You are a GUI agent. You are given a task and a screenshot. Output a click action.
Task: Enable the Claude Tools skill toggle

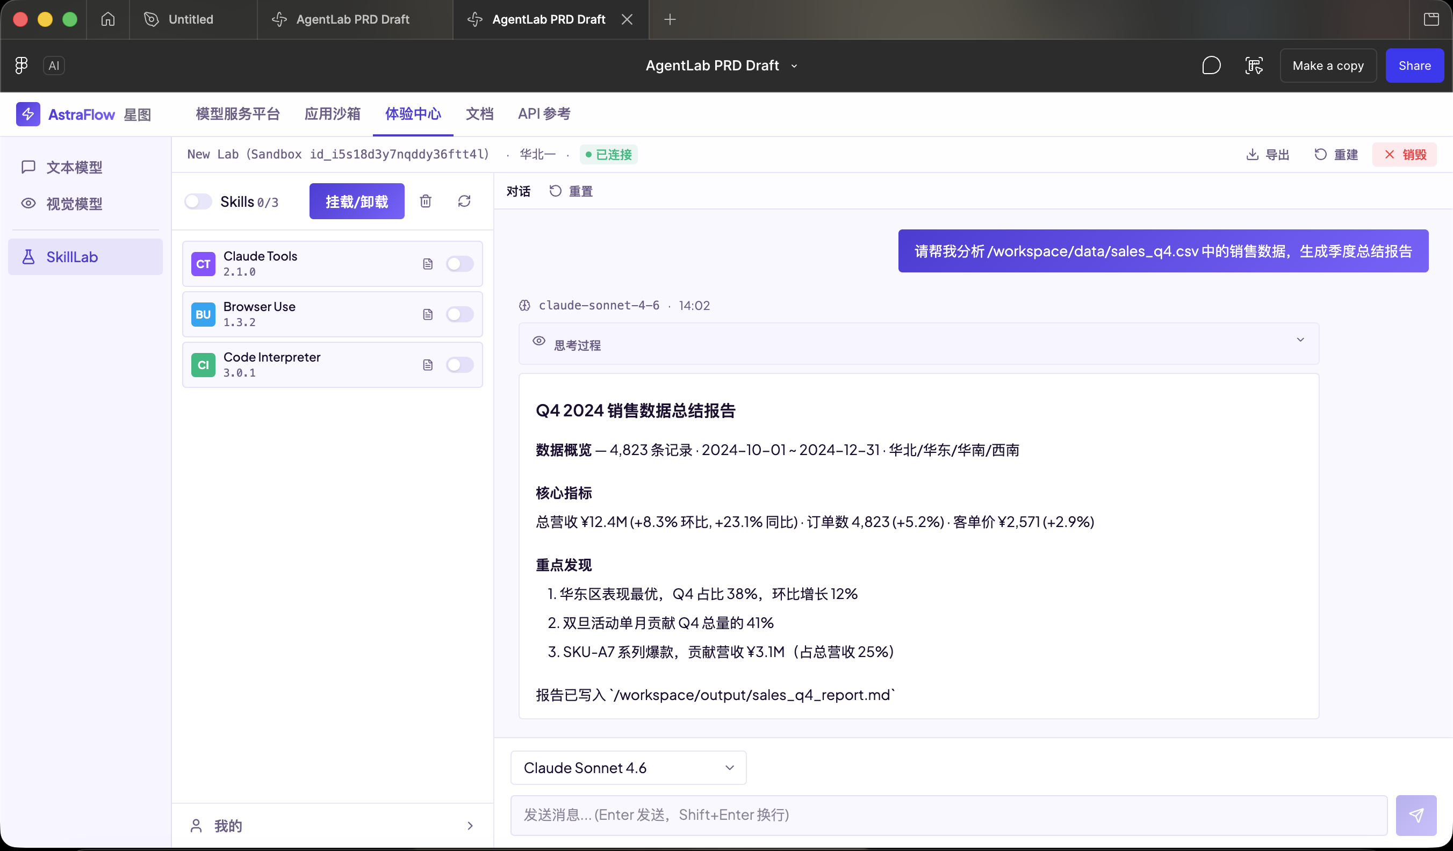(459, 264)
